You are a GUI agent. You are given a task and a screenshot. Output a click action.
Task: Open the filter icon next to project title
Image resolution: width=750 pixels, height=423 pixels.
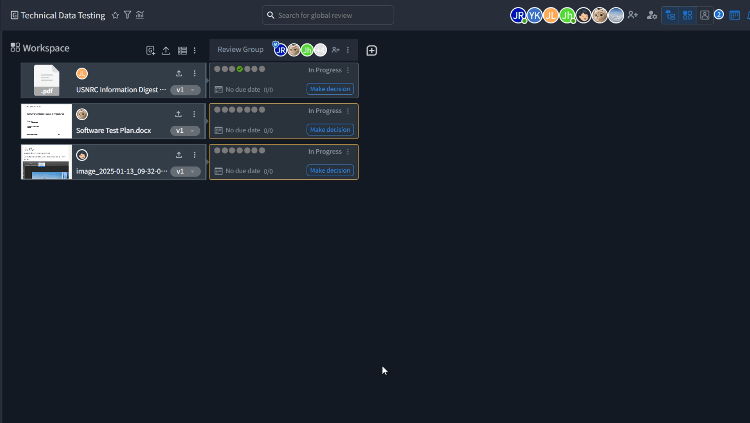(127, 14)
